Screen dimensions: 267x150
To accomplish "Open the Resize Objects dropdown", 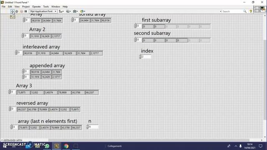I will pyautogui.click(x=75, y=11).
